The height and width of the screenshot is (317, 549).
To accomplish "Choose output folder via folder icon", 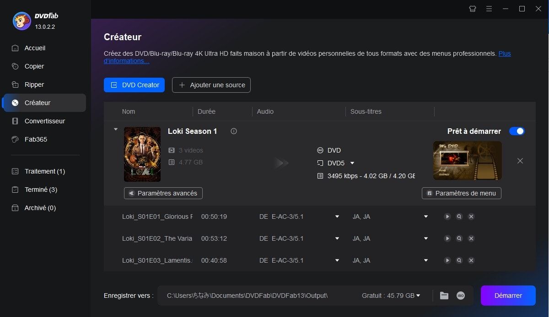I will (444, 296).
